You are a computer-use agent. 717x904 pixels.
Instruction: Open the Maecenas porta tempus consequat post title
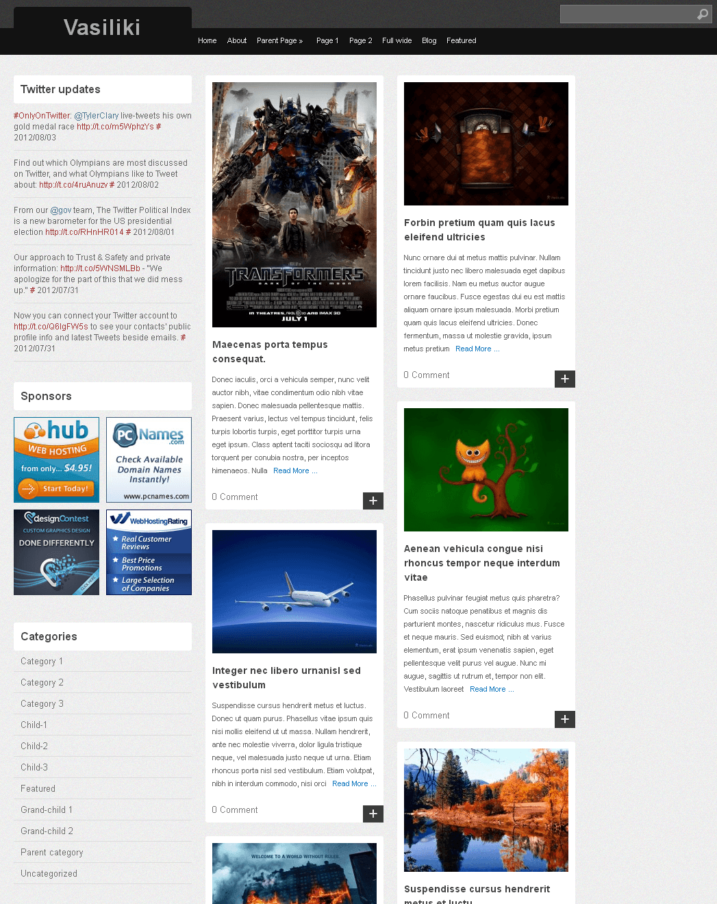270,352
